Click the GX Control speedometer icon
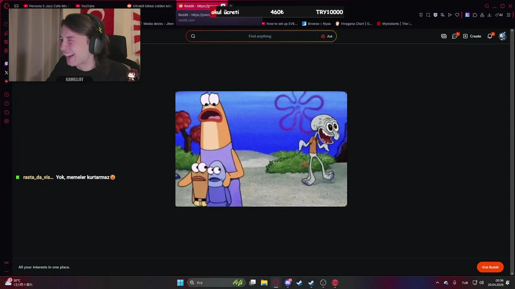 [x=6, y=24]
